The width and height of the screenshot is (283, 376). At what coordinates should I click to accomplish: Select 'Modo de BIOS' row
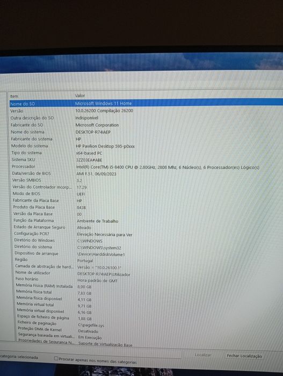(26, 193)
